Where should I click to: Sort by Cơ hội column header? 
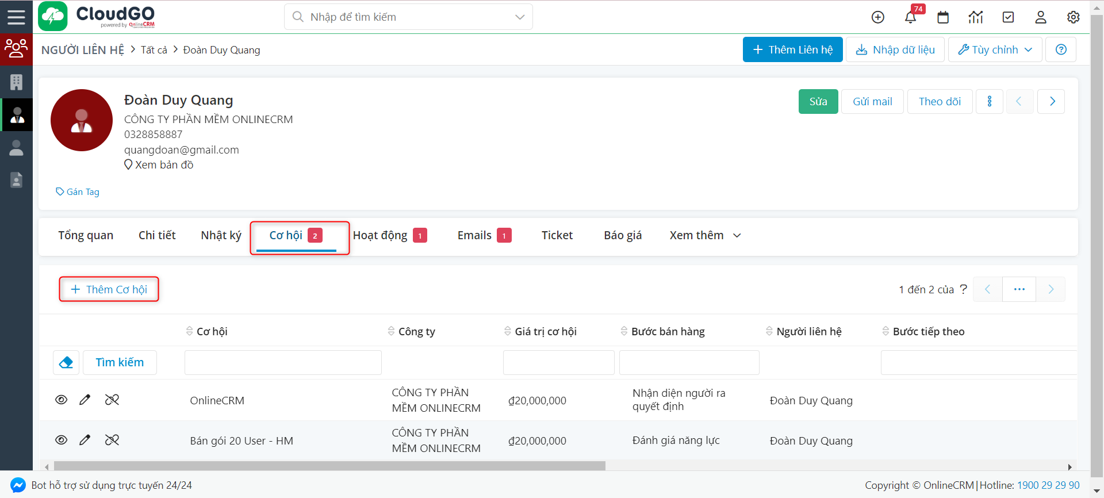(x=212, y=331)
